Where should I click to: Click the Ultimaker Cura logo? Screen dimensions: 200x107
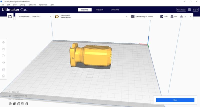15,10
